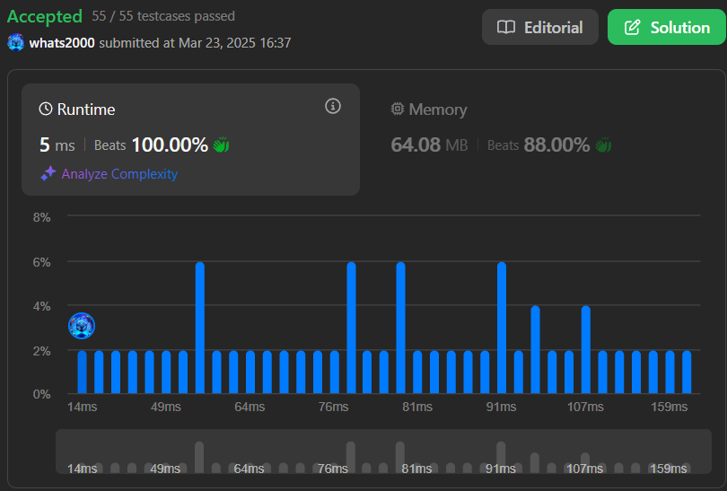727x491 pixels.
Task: Click the clock icon beside Runtime
Action: click(x=46, y=110)
